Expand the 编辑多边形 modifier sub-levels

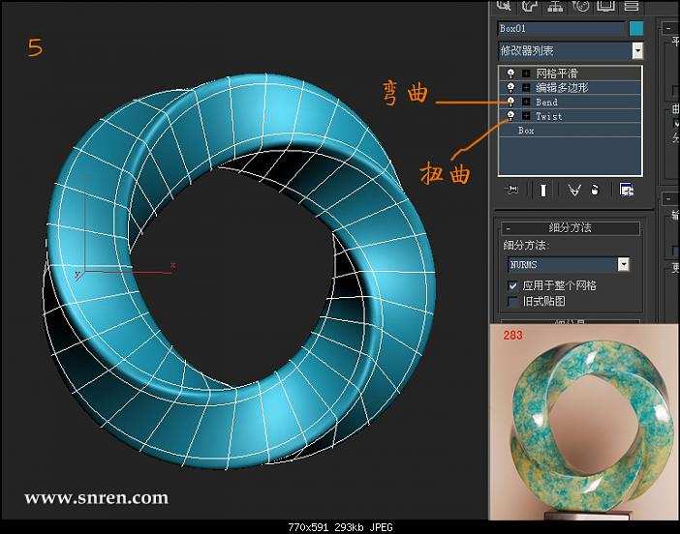(x=526, y=88)
